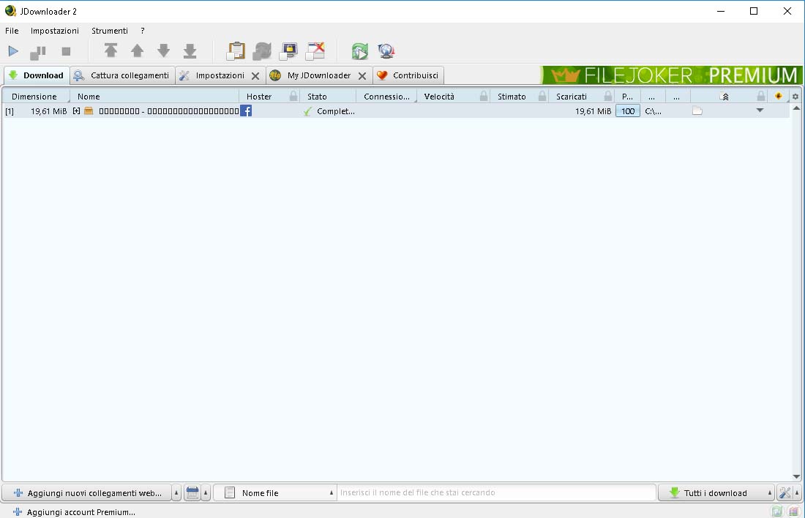Screen dimensions: 805x518
Task: Open the Contribuisci tab
Action: [408, 75]
